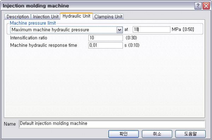
Task: Click the Injection molding machine title text
Action: coord(36,6)
